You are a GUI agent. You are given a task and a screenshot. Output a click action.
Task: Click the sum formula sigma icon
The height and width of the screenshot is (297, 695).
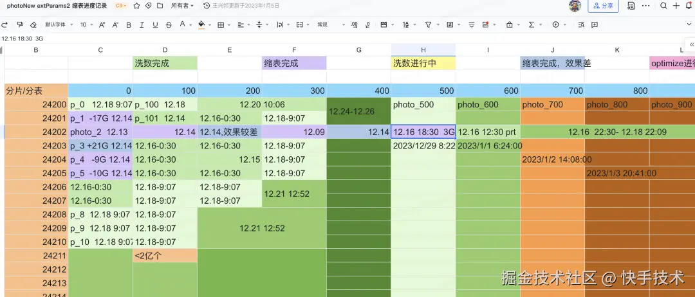pos(532,25)
